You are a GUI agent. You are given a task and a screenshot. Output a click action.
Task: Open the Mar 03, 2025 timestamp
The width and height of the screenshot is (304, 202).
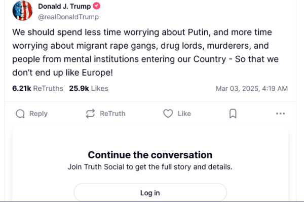tap(252, 89)
